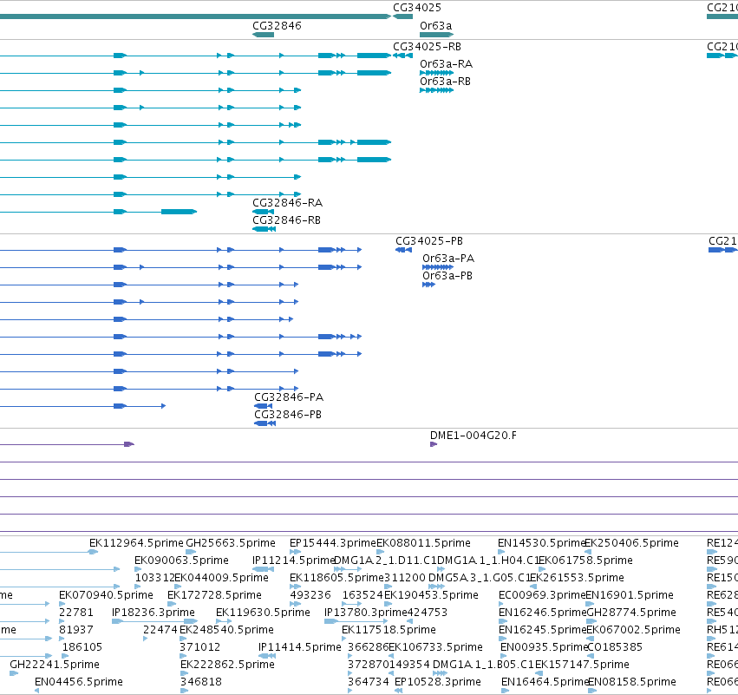Click EST label EN04456.5prime
The image size is (738, 695).
click(79, 682)
